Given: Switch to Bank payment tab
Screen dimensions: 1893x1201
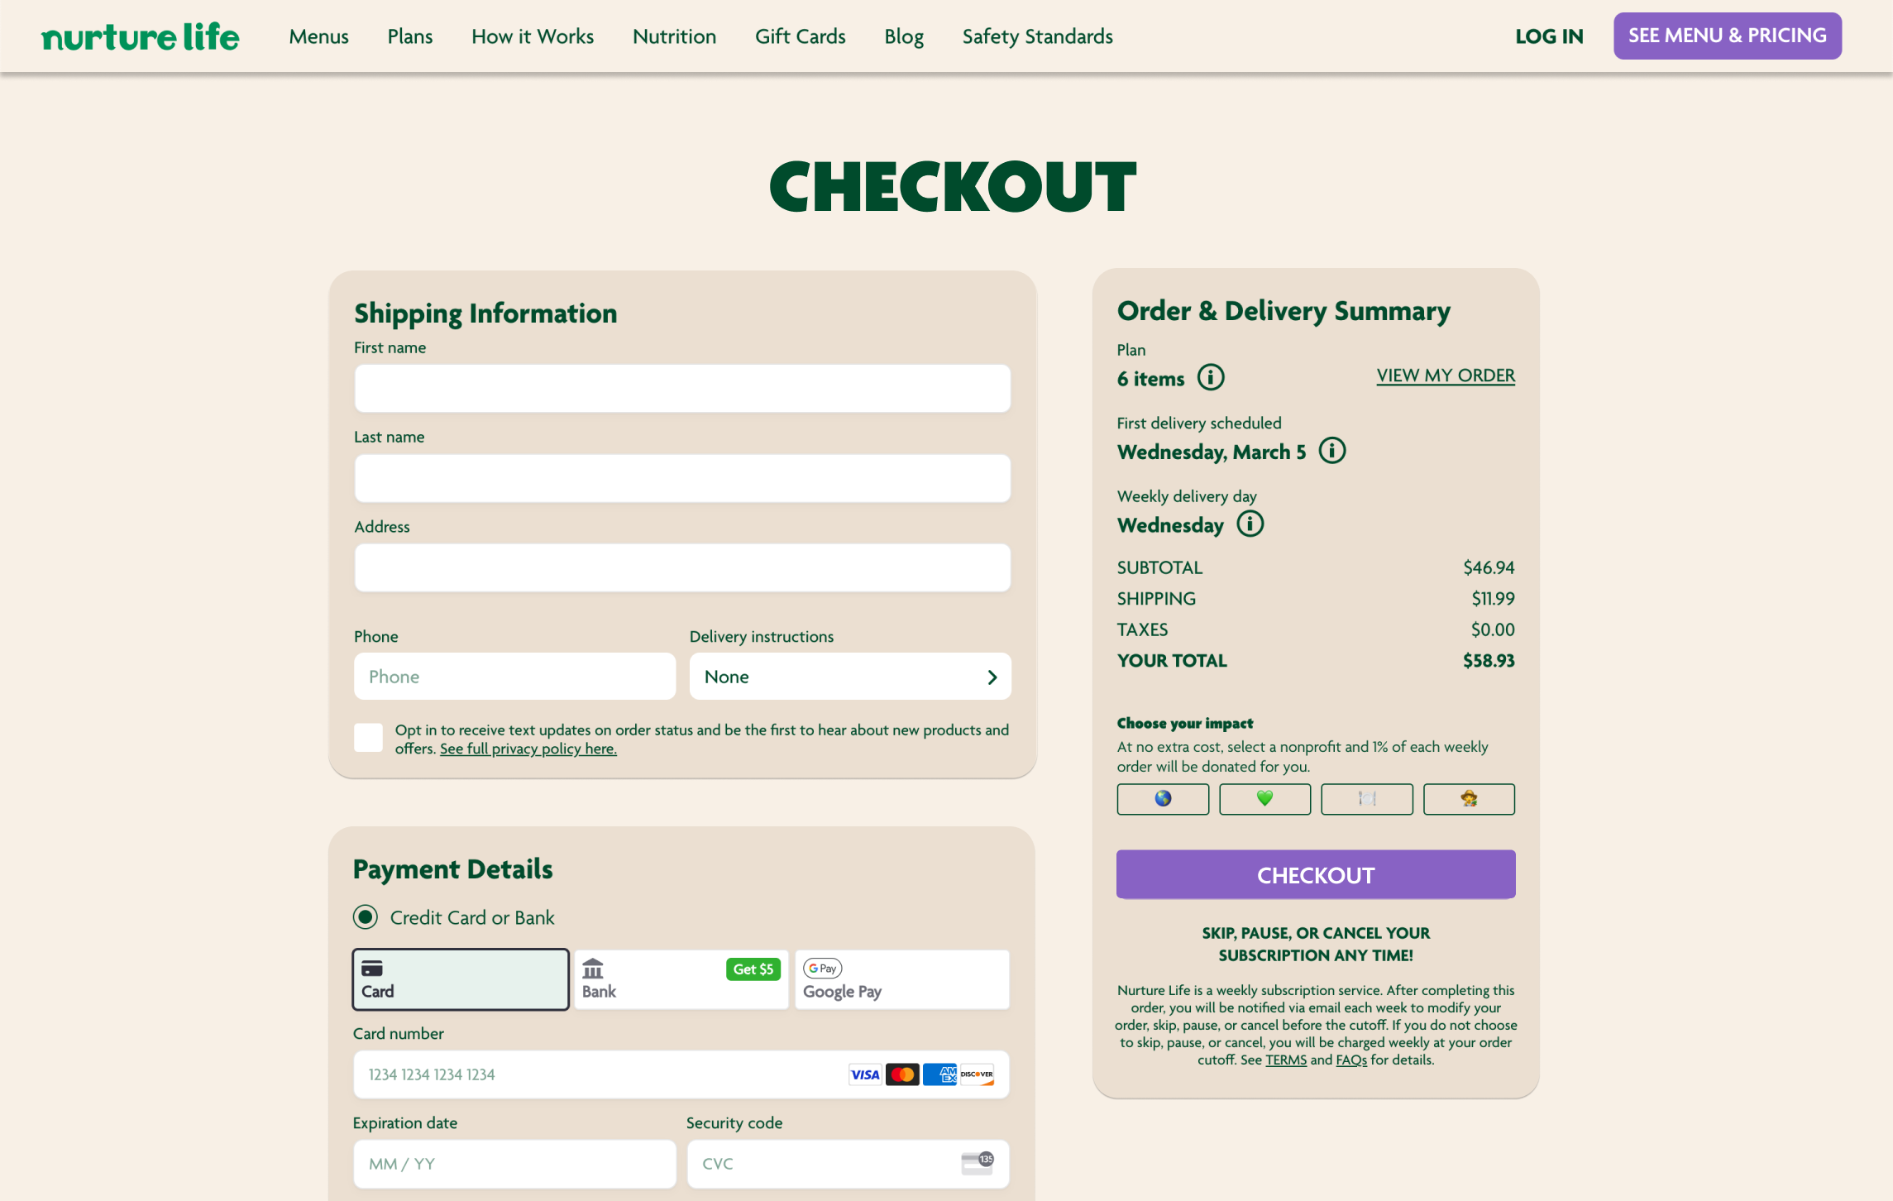Looking at the screenshot, I should click(681, 979).
